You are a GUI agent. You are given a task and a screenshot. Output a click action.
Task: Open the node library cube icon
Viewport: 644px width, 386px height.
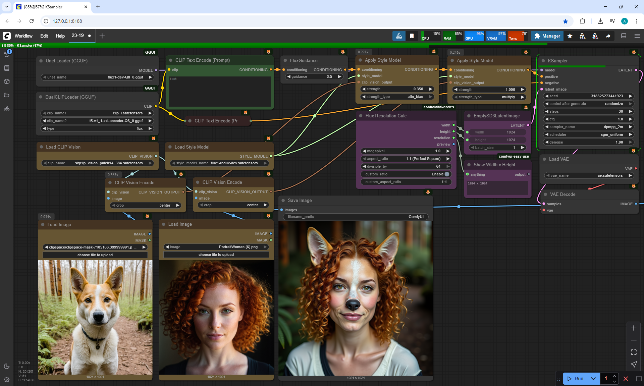(x=7, y=81)
